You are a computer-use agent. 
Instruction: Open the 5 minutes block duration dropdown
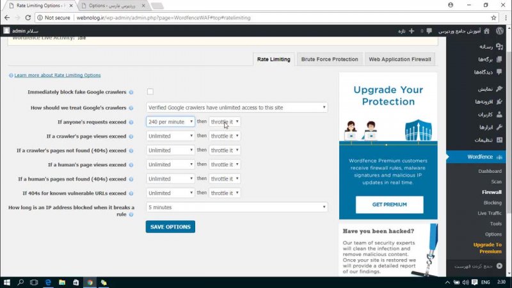click(237, 207)
